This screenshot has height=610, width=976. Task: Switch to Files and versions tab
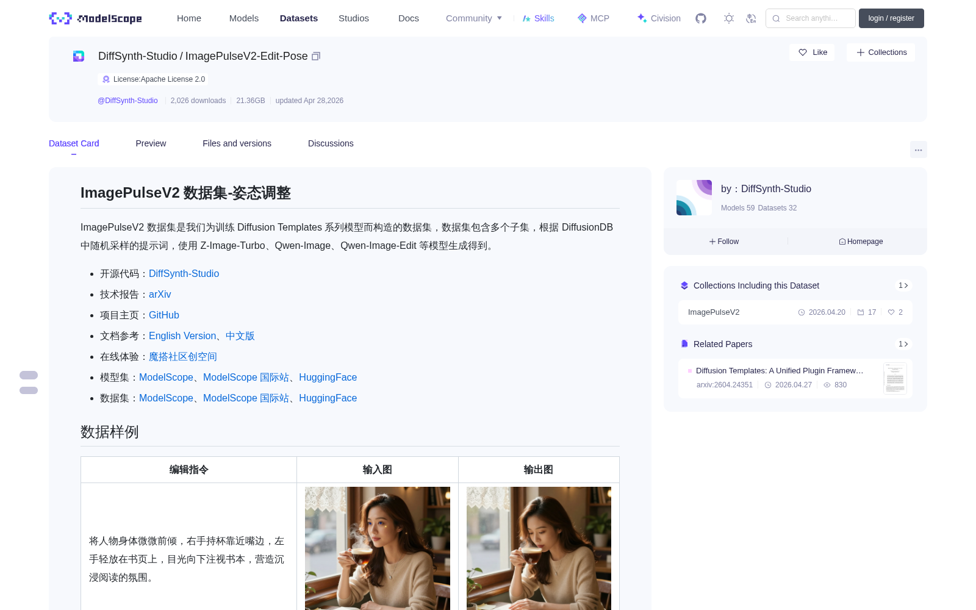click(x=237, y=143)
